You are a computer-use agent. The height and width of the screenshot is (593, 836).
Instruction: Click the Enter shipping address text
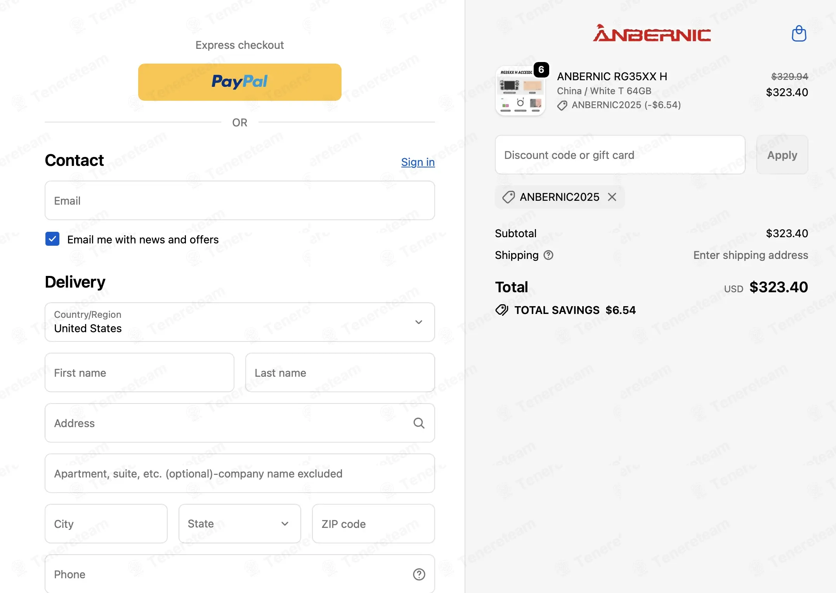pos(751,255)
